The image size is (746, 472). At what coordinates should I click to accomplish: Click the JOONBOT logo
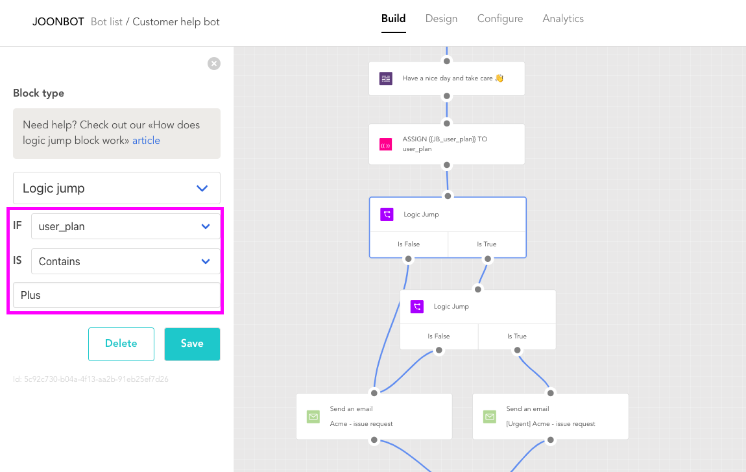click(58, 22)
